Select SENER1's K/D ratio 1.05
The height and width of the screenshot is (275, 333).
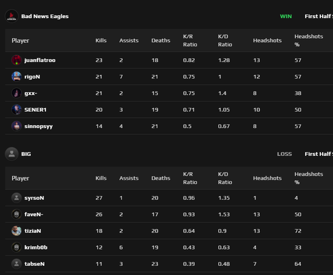224,110
